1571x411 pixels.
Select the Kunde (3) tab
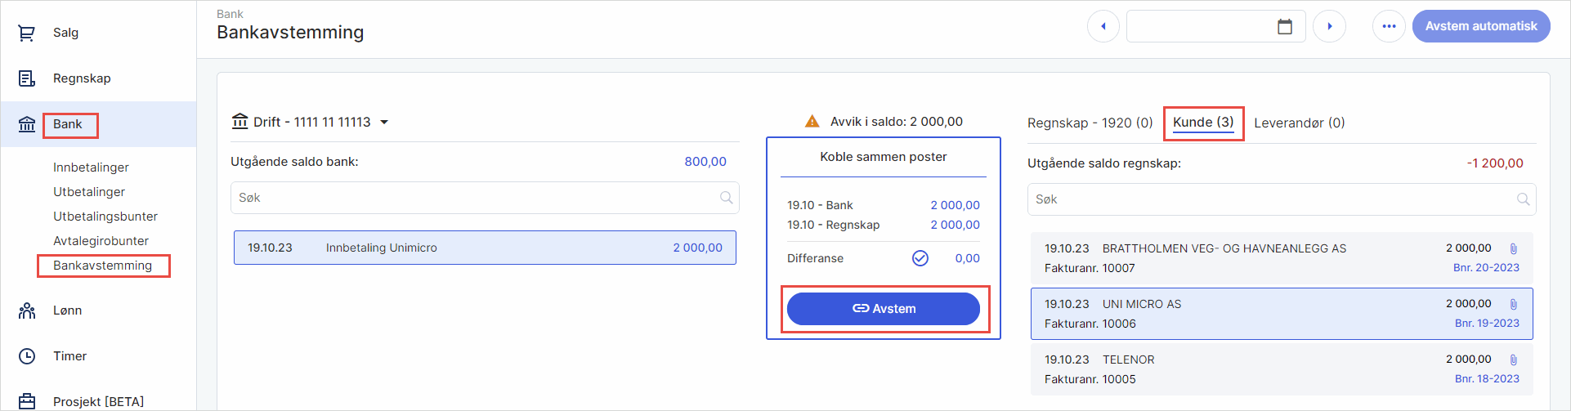pyautogui.click(x=1202, y=123)
